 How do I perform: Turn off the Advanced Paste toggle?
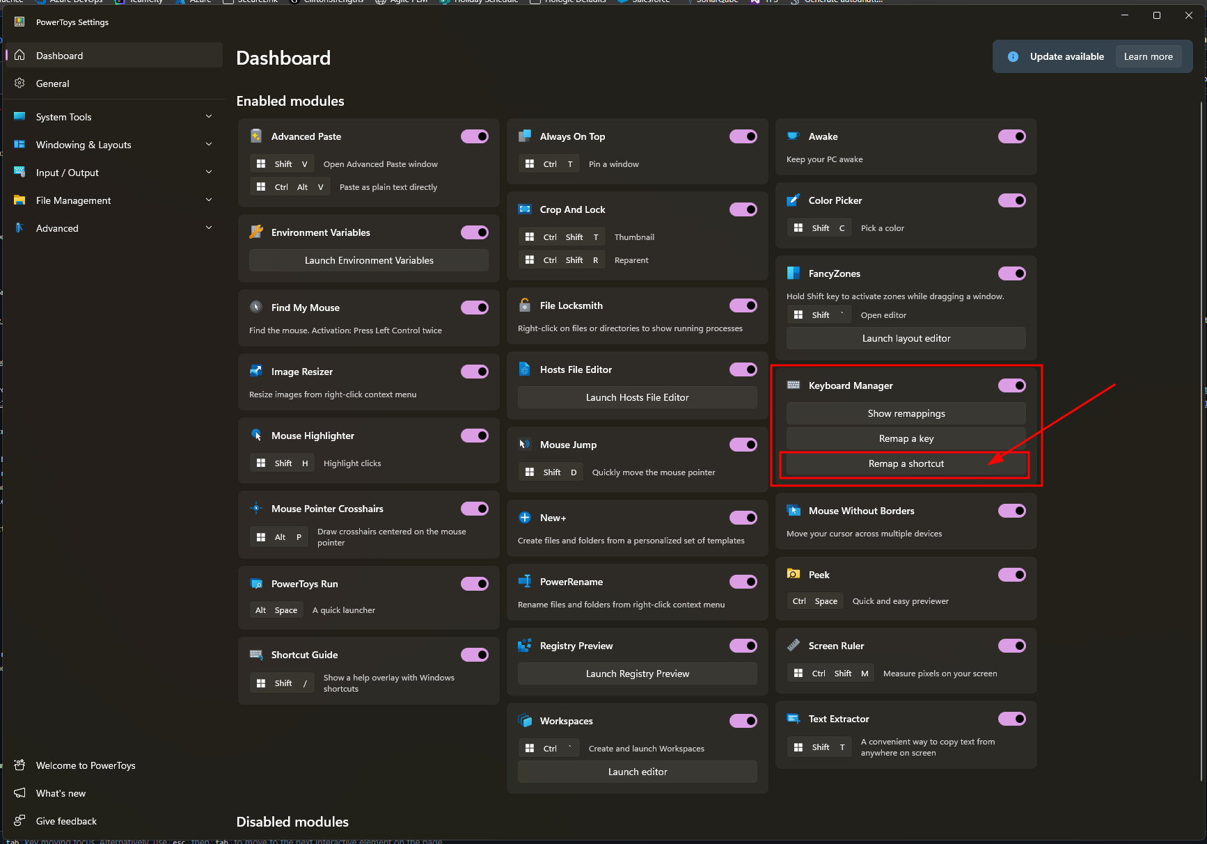click(475, 136)
